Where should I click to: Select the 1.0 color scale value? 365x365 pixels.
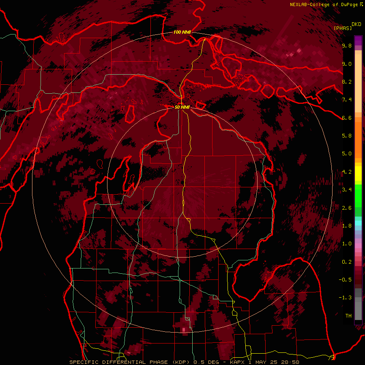[x=347, y=243]
